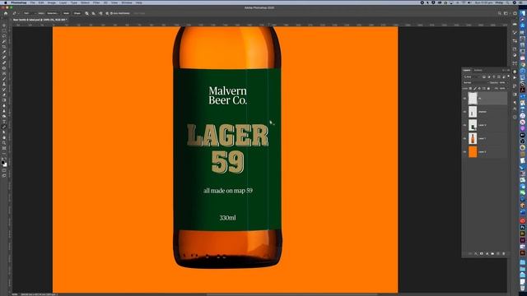Open the Normal blend mode dropdown
Image resolution: width=527 pixels, height=296 pixels.
click(x=475, y=82)
